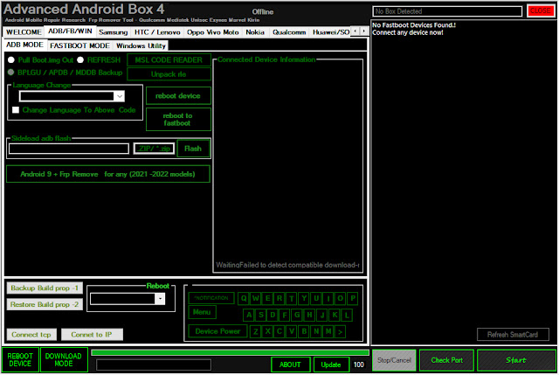Expand the Reboot mode combo box
This screenshot has width=559, height=375.
coord(160,299)
